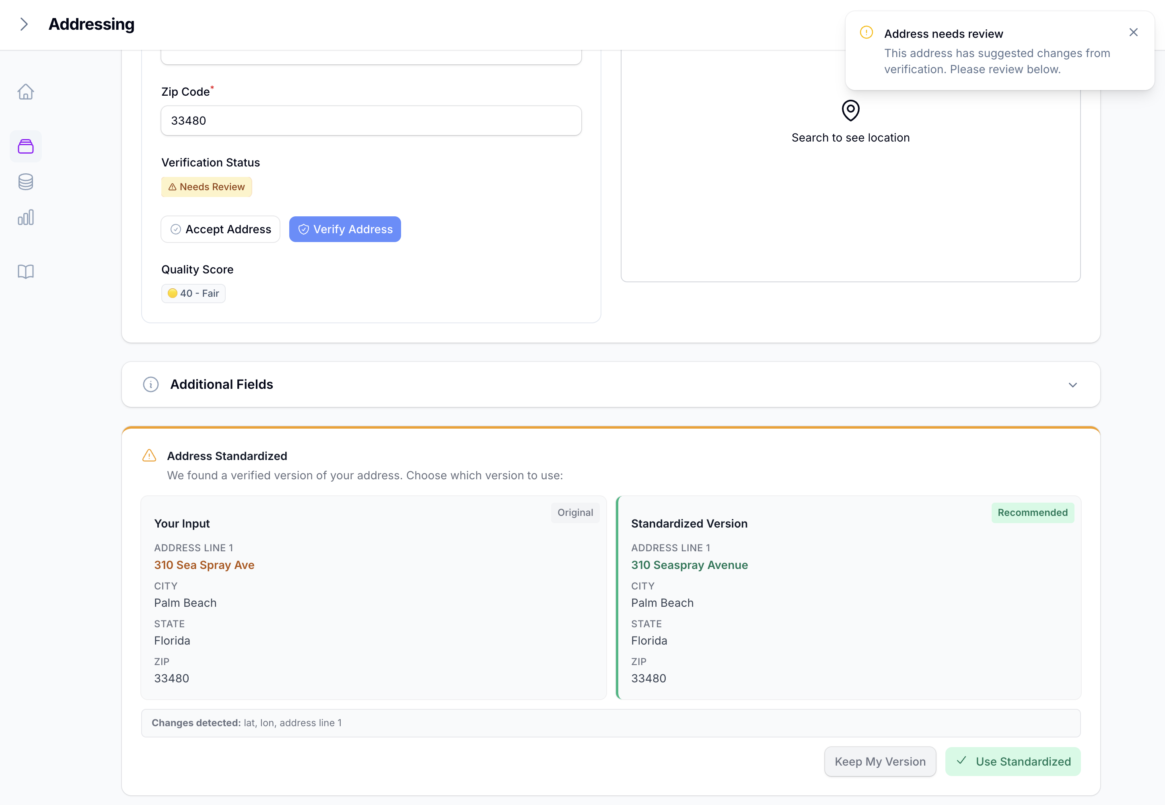The image size is (1165, 805).
Task: Click Palm Beach in the Your Input card
Action: pos(185,603)
